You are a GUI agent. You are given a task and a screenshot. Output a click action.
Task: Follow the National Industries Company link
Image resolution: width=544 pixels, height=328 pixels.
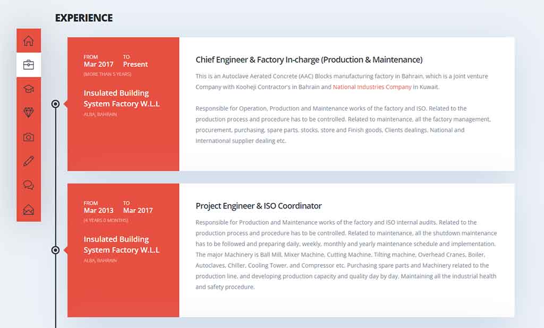coord(372,87)
